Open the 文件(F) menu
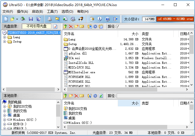This screenshot has width=195, height=136. point(8,12)
